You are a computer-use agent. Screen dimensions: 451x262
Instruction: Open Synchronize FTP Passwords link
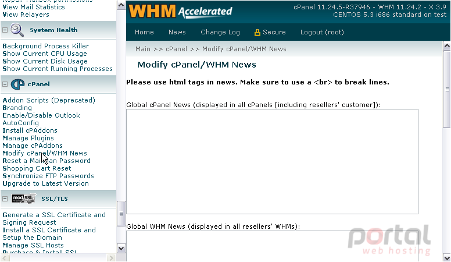coord(48,176)
